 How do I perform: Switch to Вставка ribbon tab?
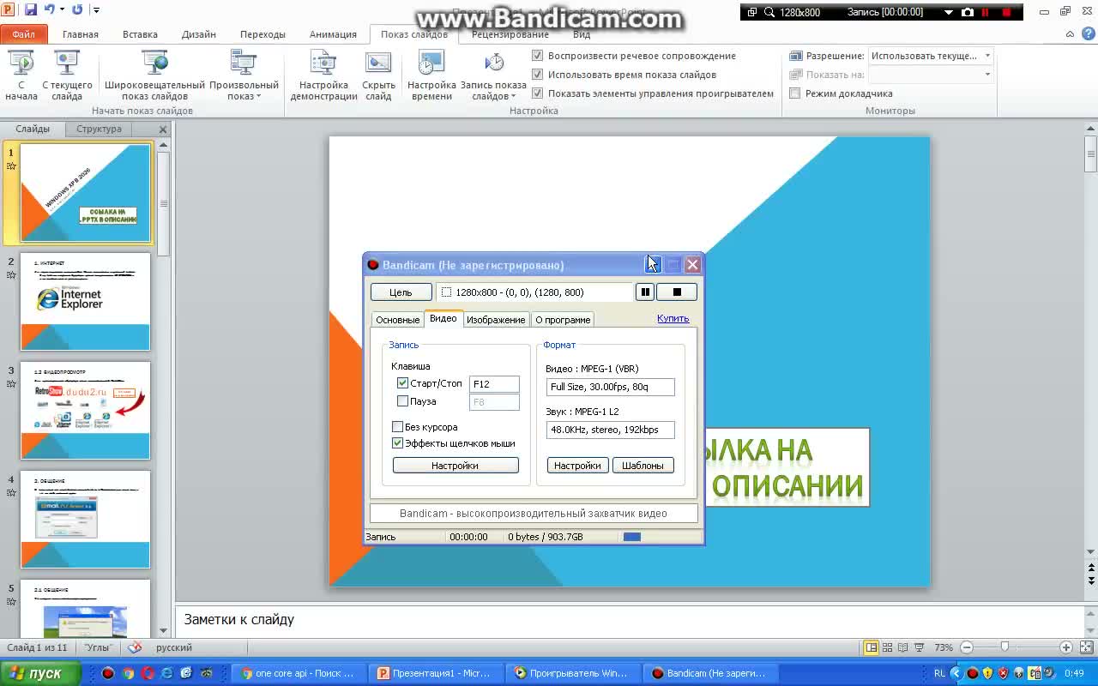(140, 34)
